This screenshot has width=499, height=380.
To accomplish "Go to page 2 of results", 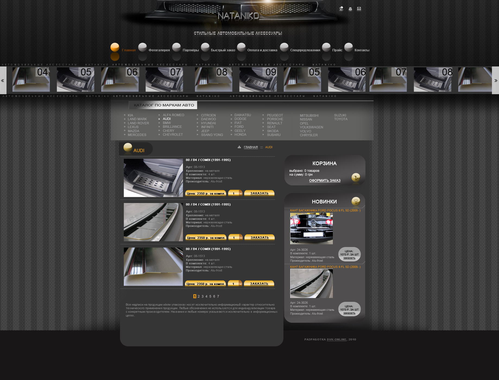I will point(199,296).
